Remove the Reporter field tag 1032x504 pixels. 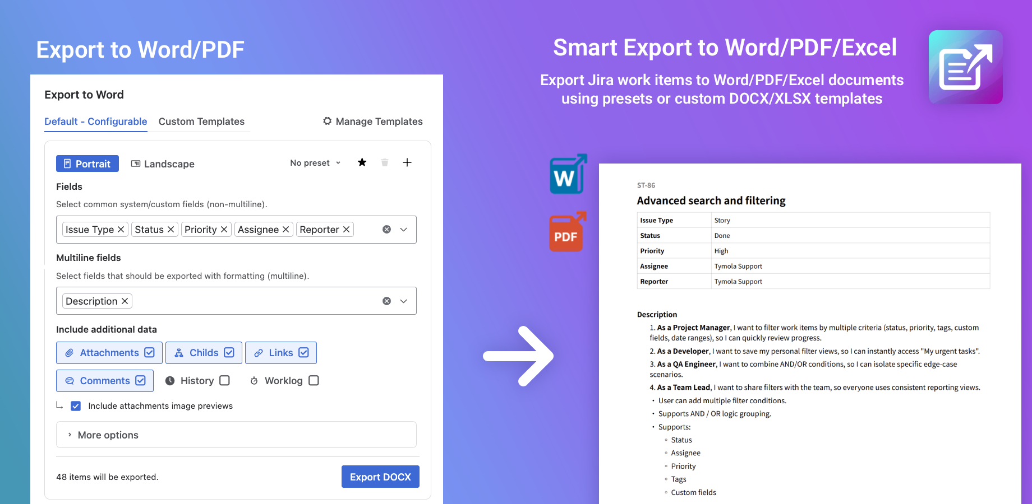point(346,230)
